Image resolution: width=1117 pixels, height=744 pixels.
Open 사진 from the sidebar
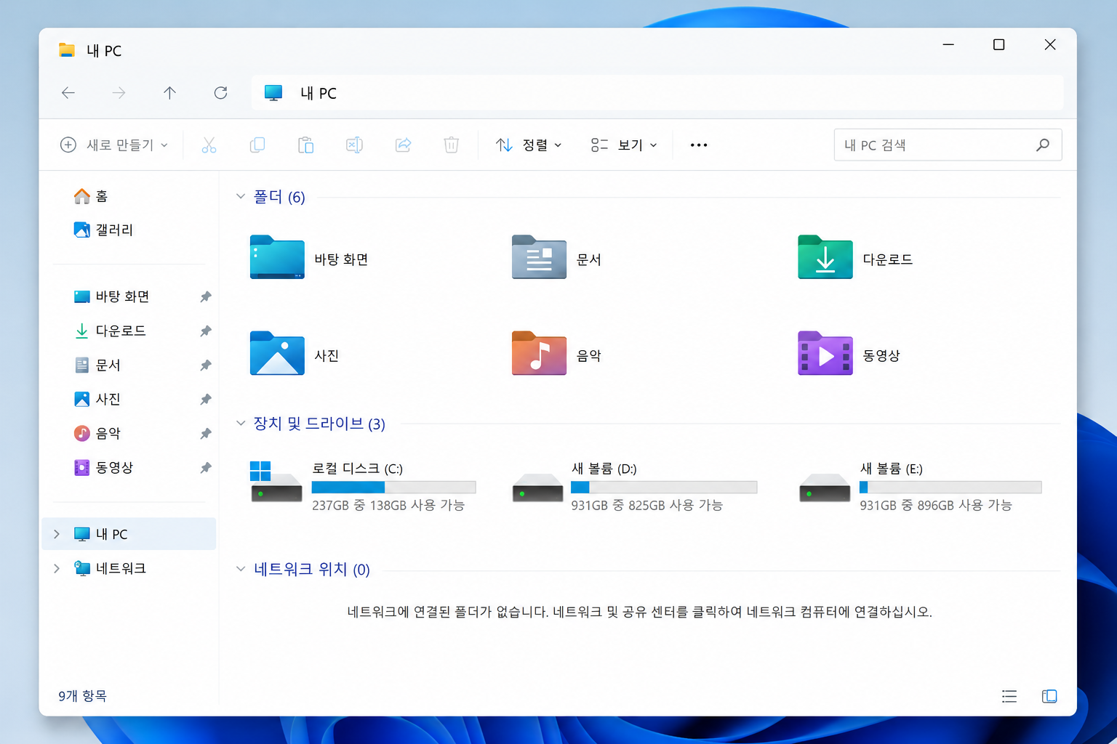click(97, 399)
